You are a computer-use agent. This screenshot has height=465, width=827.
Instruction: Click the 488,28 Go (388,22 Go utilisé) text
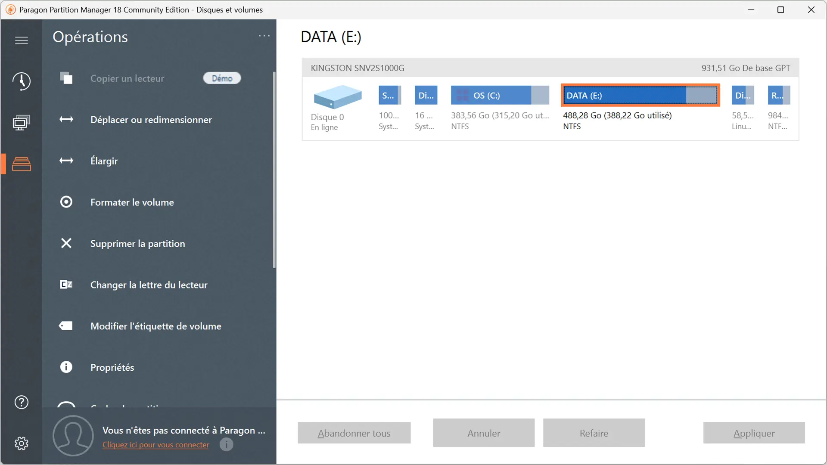point(617,115)
